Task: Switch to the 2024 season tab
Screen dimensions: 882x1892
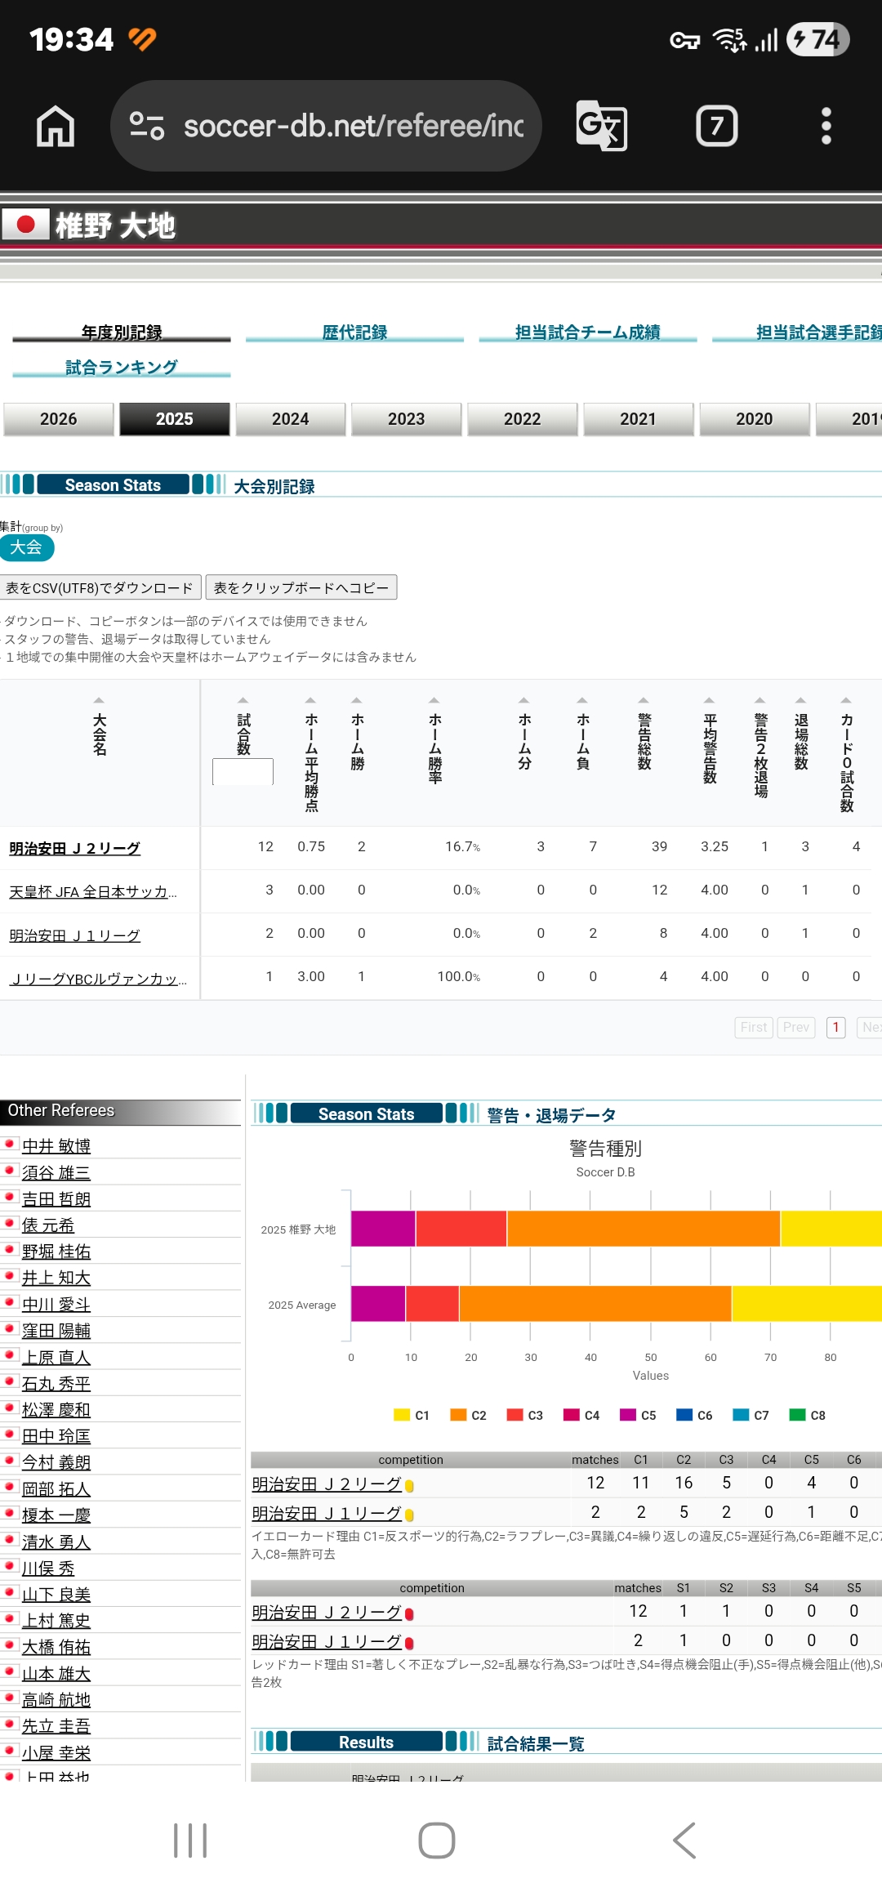Action: 290,419
